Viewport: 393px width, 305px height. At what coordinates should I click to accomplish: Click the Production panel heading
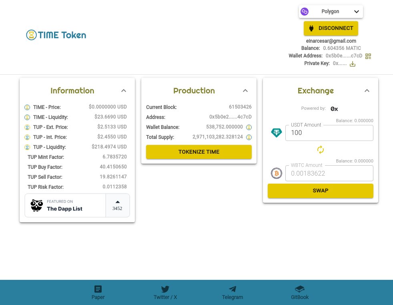pos(194,91)
